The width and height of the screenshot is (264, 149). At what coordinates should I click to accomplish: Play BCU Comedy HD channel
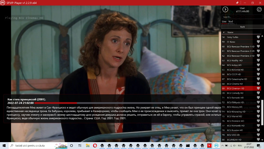pos(241,93)
